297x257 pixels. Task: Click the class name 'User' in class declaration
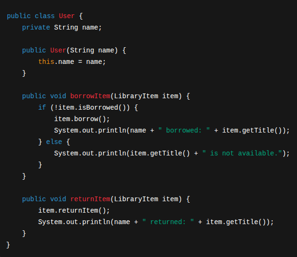click(67, 16)
